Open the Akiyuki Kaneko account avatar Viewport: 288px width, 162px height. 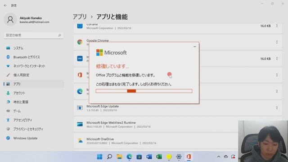[x=10, y=20]
